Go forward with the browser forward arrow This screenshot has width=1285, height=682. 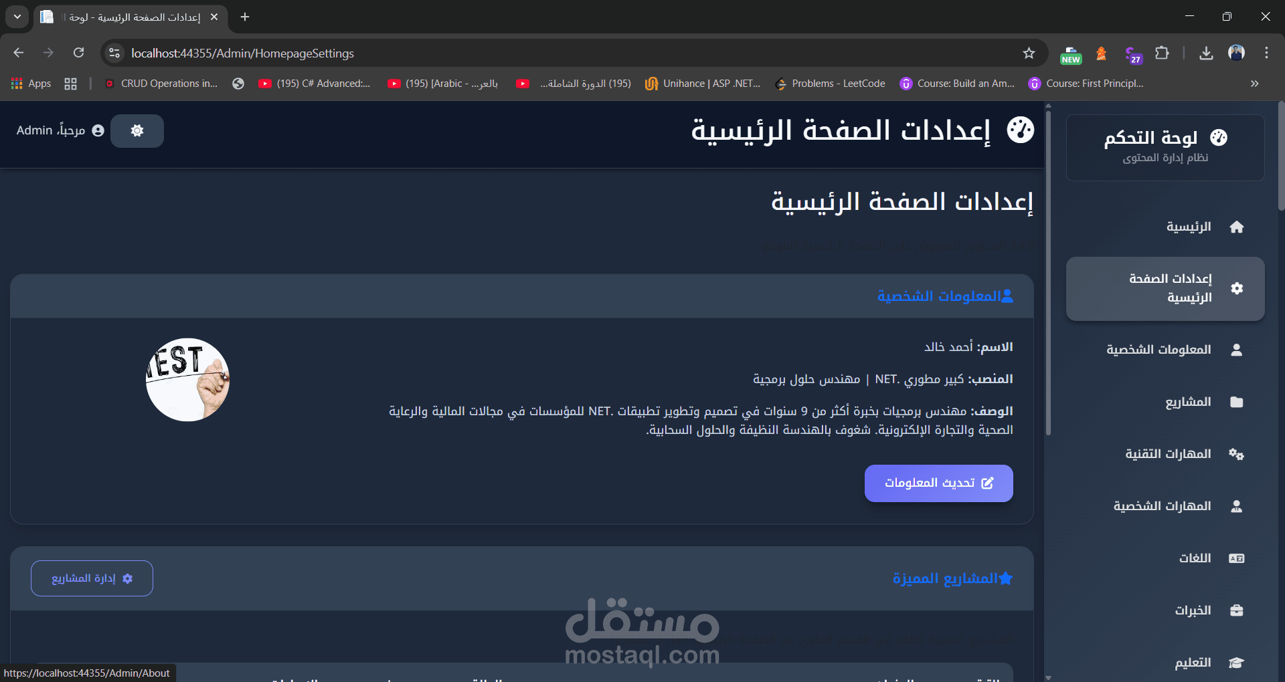coord(48,53)
